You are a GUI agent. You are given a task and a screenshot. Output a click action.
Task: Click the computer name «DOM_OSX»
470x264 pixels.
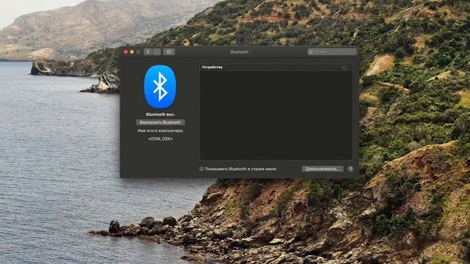[x=160, y=139]
